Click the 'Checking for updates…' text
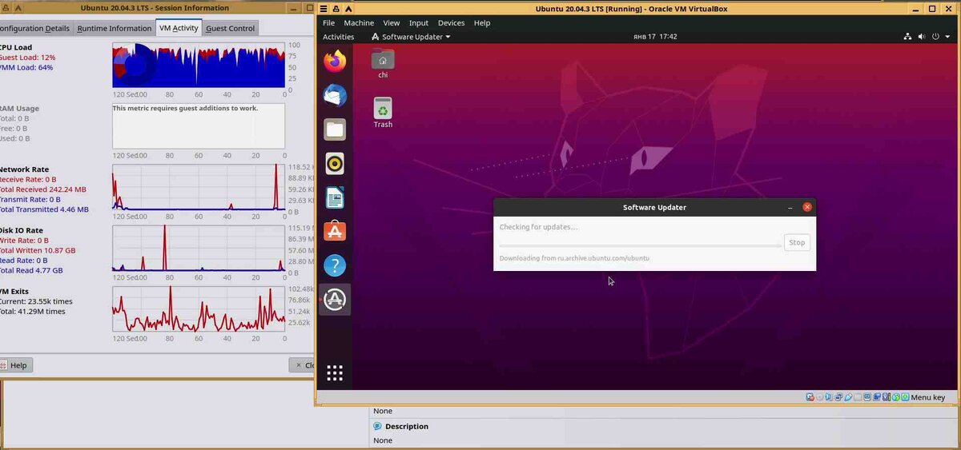961x450 pixels. pos(538,227)
